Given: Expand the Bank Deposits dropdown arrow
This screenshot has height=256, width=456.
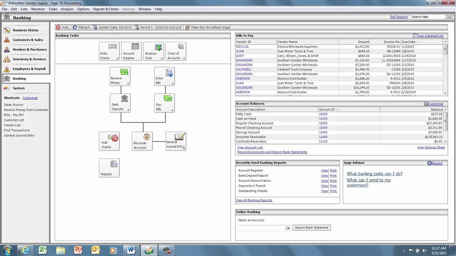Looking at the screenshot, I should [128, 110].
